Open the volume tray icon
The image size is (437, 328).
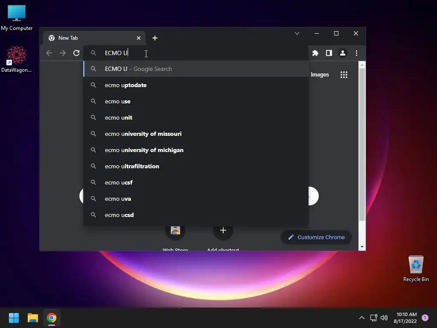click(384, 318)
